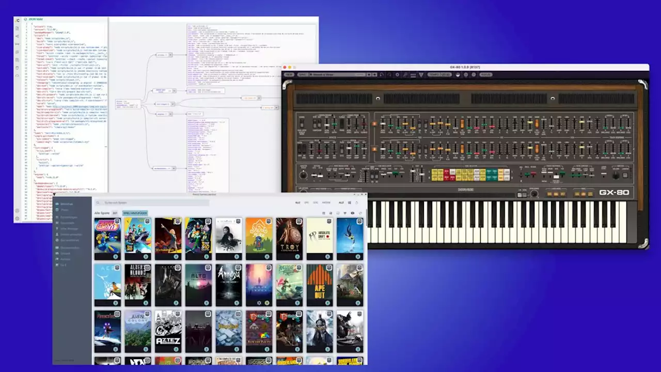Click the sort icon in games launcher toolbar
Image resolution: width=661 pixels, height=372 pixels.
[x=330, y=213]
